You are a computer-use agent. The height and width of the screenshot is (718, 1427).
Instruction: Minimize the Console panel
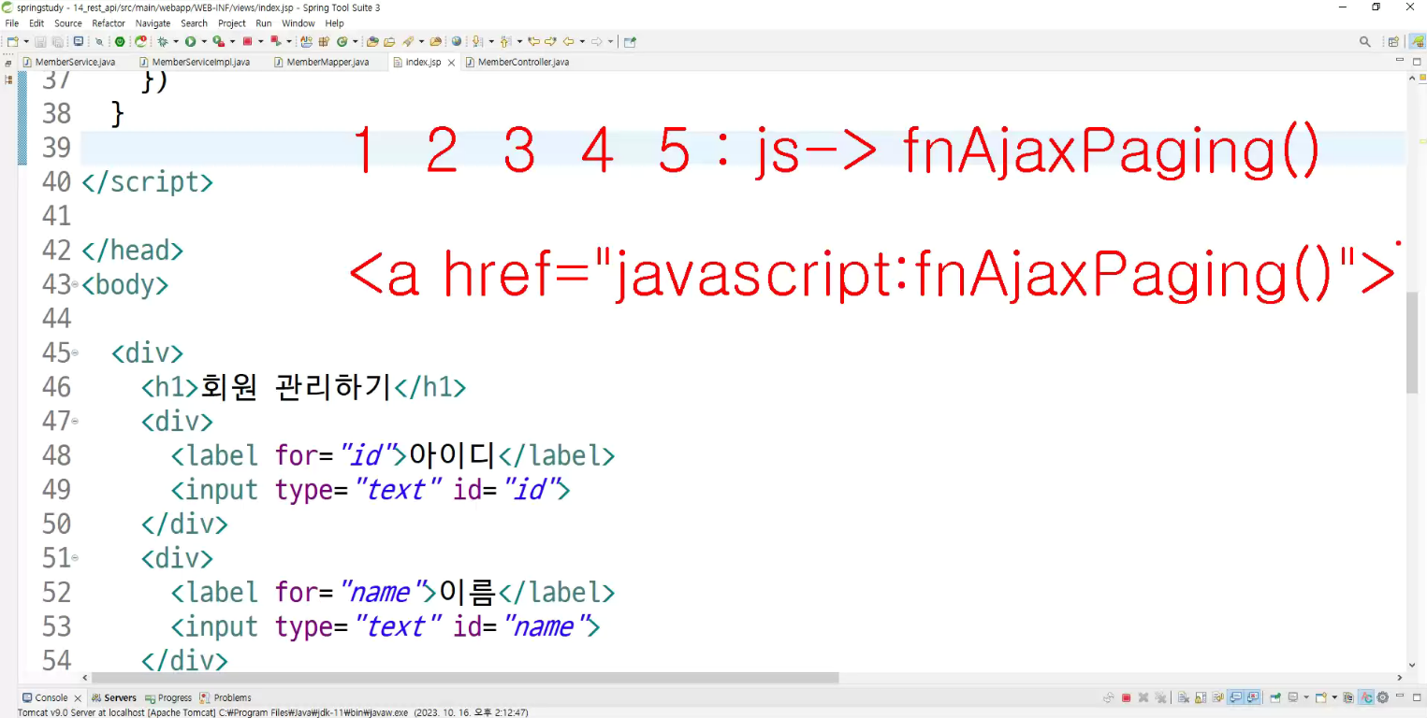pos(1401,697)
